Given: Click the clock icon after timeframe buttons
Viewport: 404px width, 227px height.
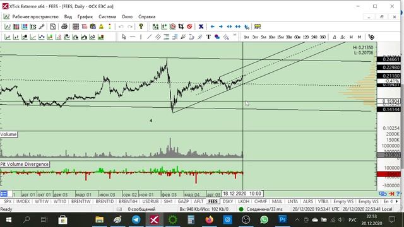Looking at the screenshot, I should pos(371,37).
